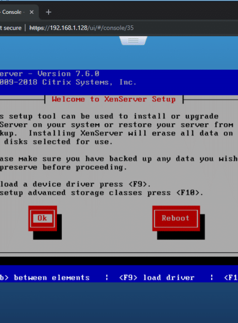Screen dimensions: 238x323
Task: Click 'between elements' hint in bottom bar
Action: (x=52, y=277)
